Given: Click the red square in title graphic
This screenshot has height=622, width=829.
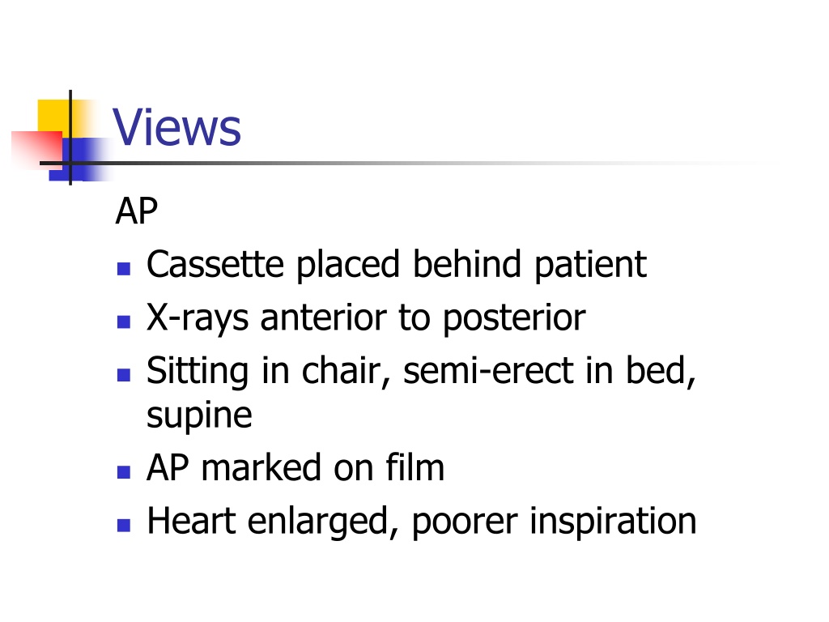Looking at the screenshot, I should (37, 148).
